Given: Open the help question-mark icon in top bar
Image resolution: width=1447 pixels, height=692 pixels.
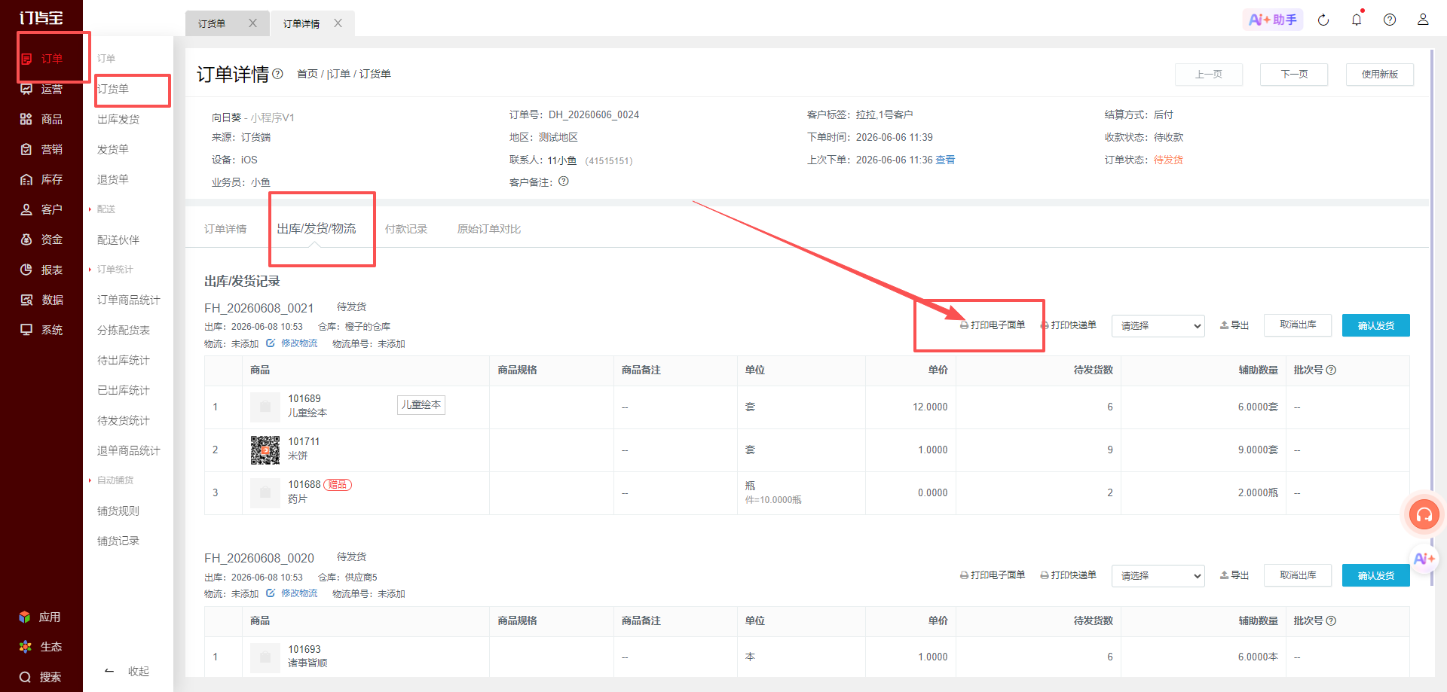Looking at the screenshot, I should pyautogui.click(x=1390, y=20).
